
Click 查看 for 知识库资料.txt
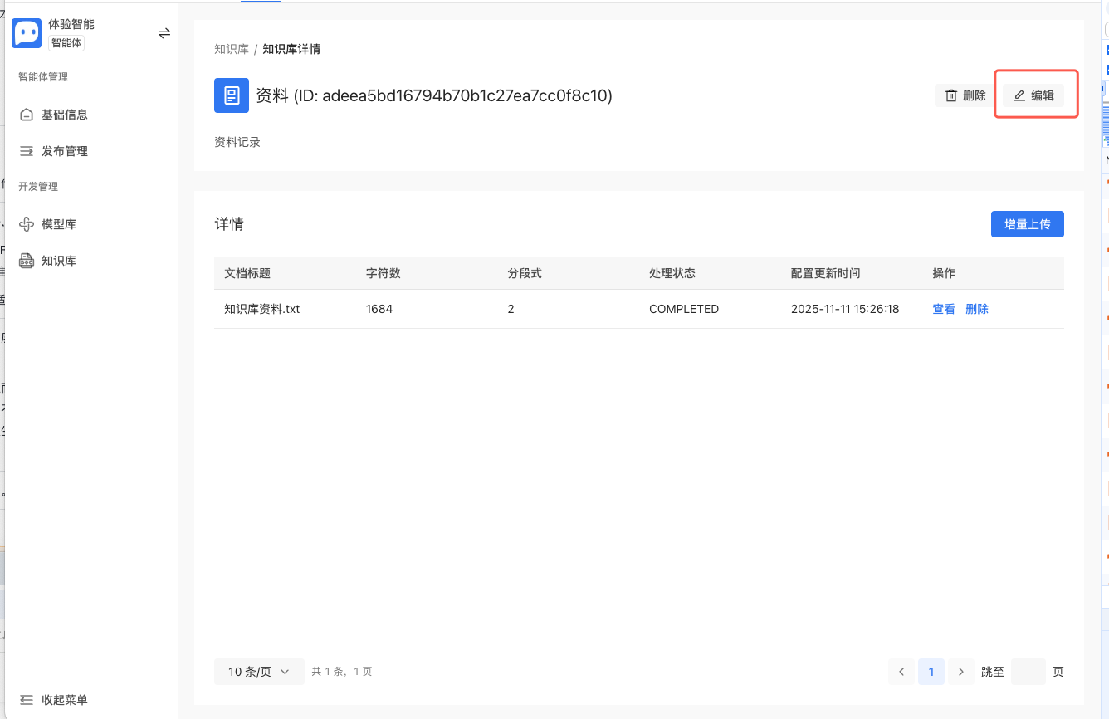click(x=943, y=308)
